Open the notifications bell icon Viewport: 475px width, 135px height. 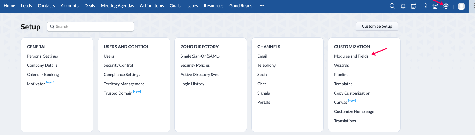[x=403, y=6]
